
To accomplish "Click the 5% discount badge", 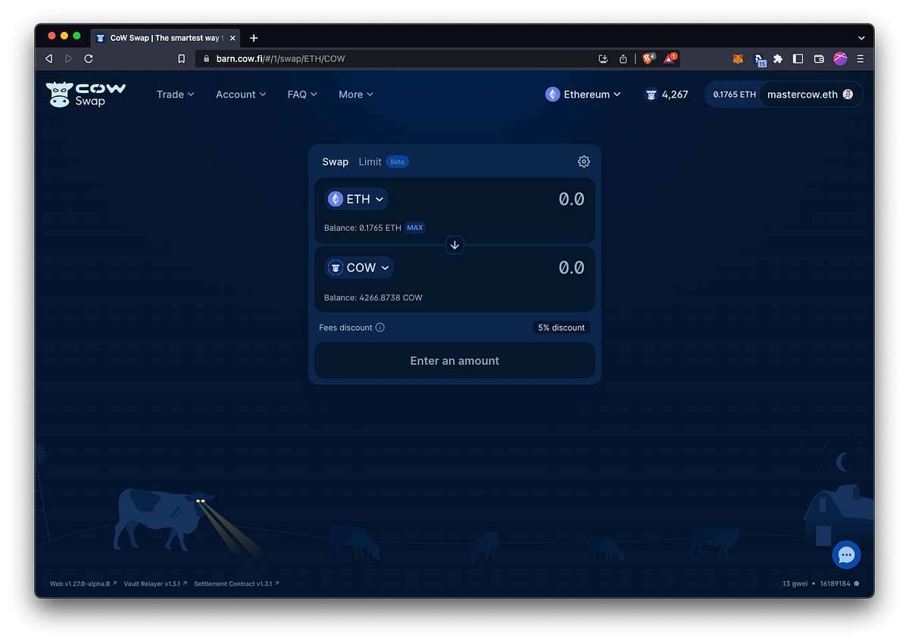I will [x=561, y=327].
